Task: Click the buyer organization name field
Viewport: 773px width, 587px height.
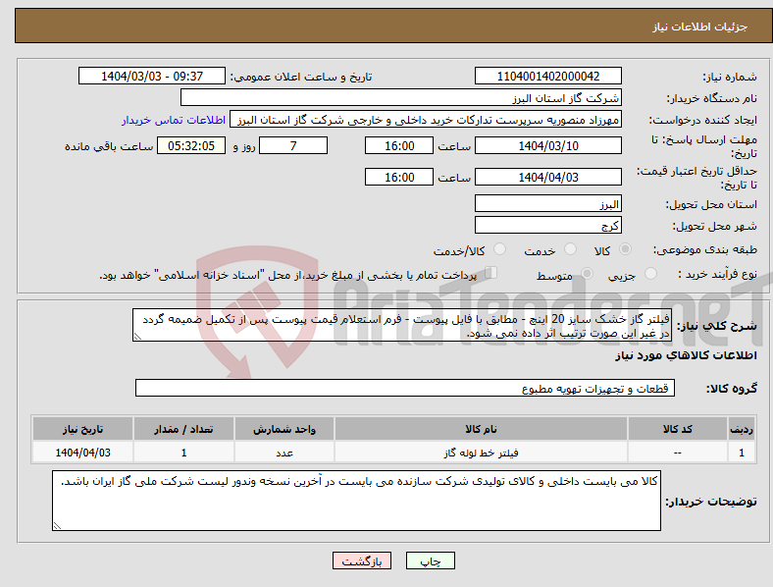Action: [401, 97]
